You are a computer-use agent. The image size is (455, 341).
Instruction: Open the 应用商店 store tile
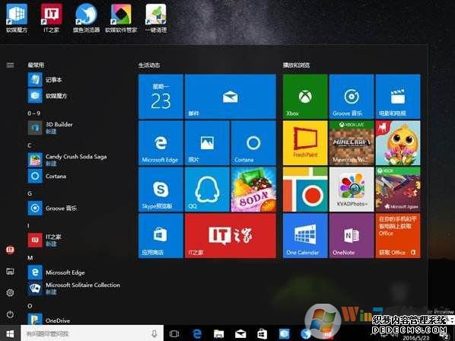[161, 236]
